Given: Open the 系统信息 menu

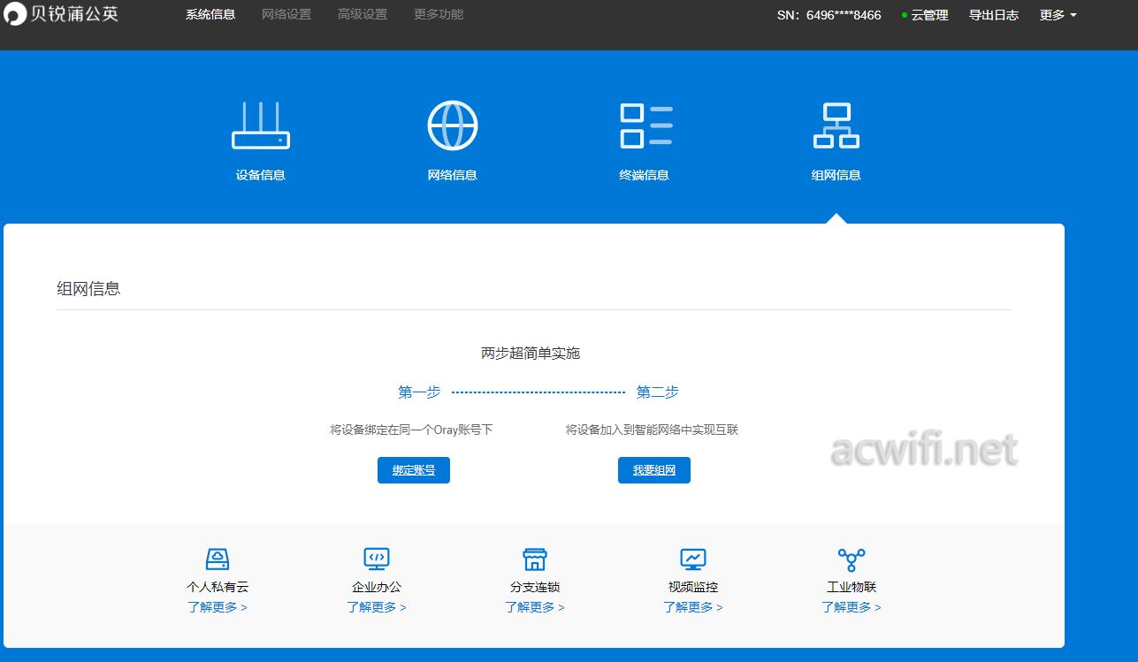Looking at the screenshot, I should tap(210, 14).
